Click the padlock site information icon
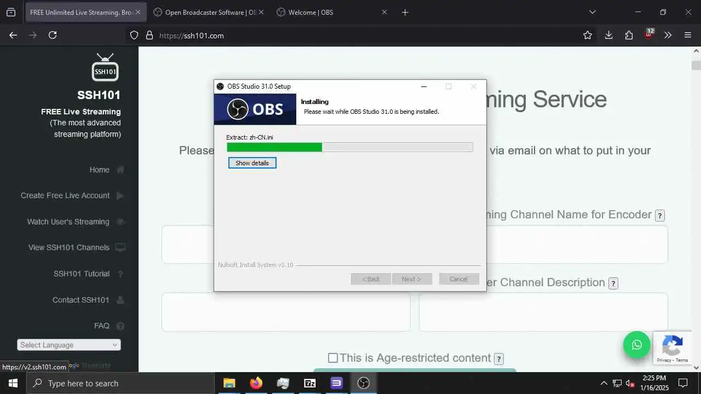 [x=149, y=35]
